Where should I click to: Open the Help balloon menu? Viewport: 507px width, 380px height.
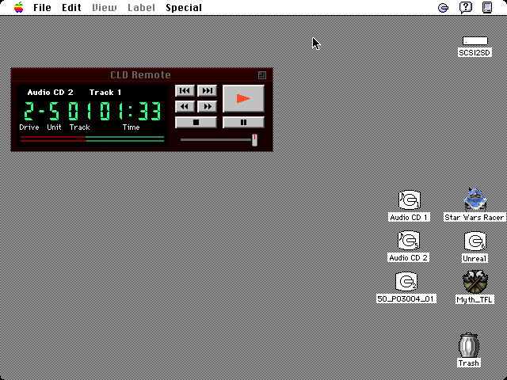[466, 7]
